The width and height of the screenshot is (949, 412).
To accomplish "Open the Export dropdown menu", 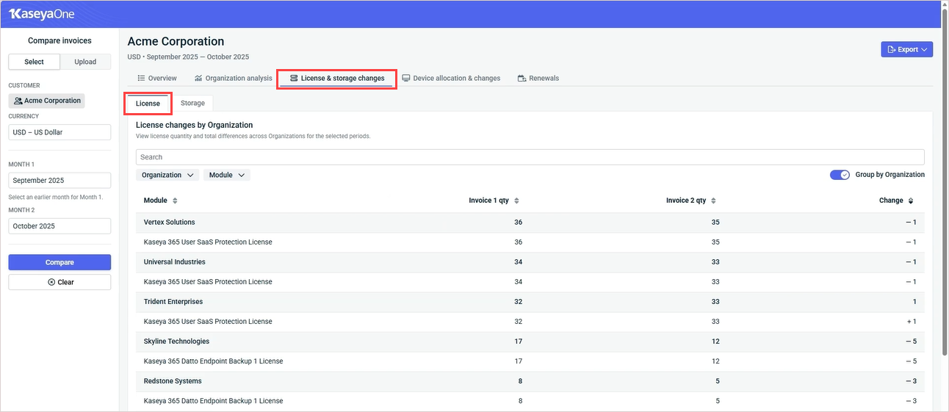I will pyautogui.click(x=906, y=49).
